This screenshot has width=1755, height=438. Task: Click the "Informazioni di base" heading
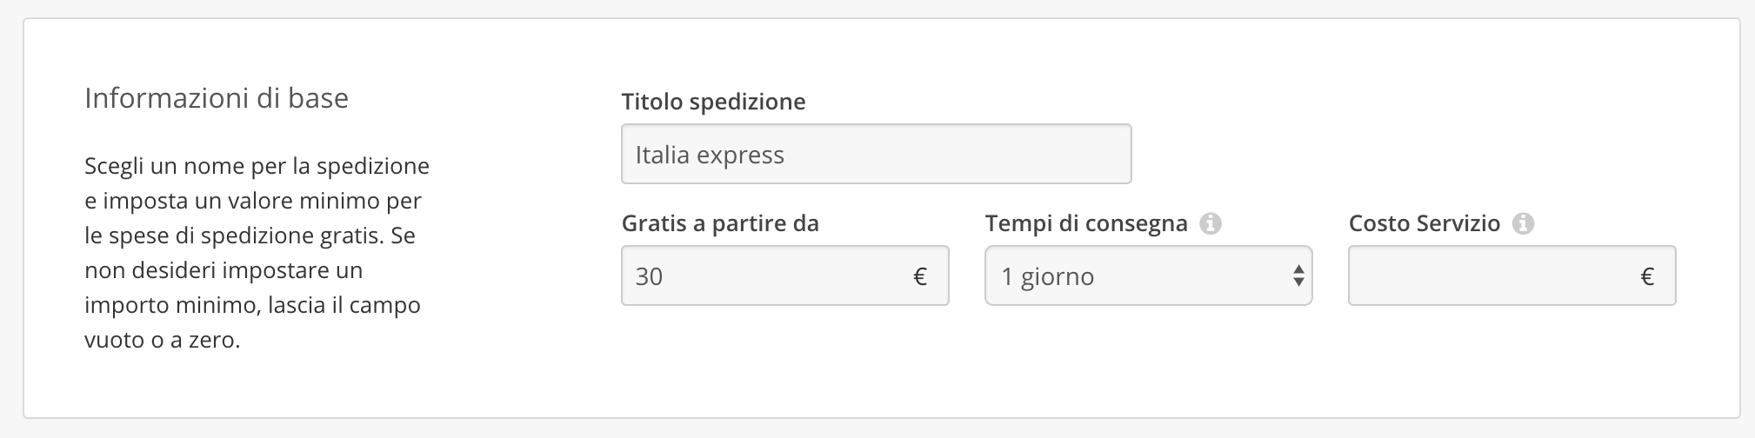coord(217,98)
